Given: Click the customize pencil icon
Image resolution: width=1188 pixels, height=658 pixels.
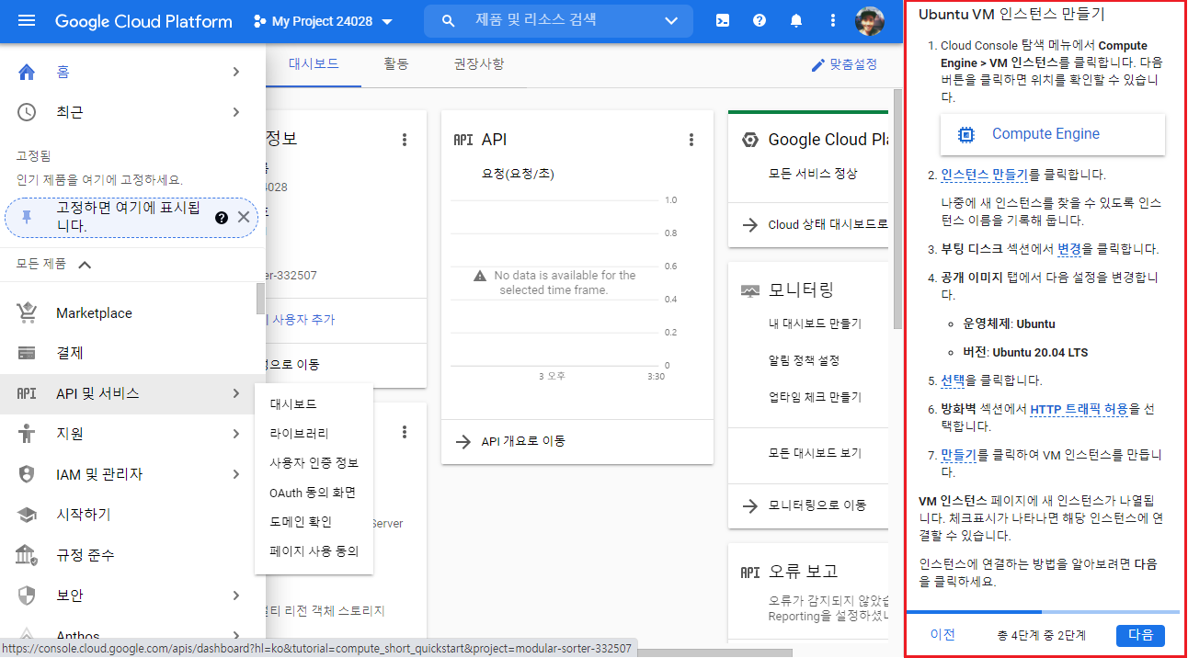Looking at the screenshot, I should (817, 65).
